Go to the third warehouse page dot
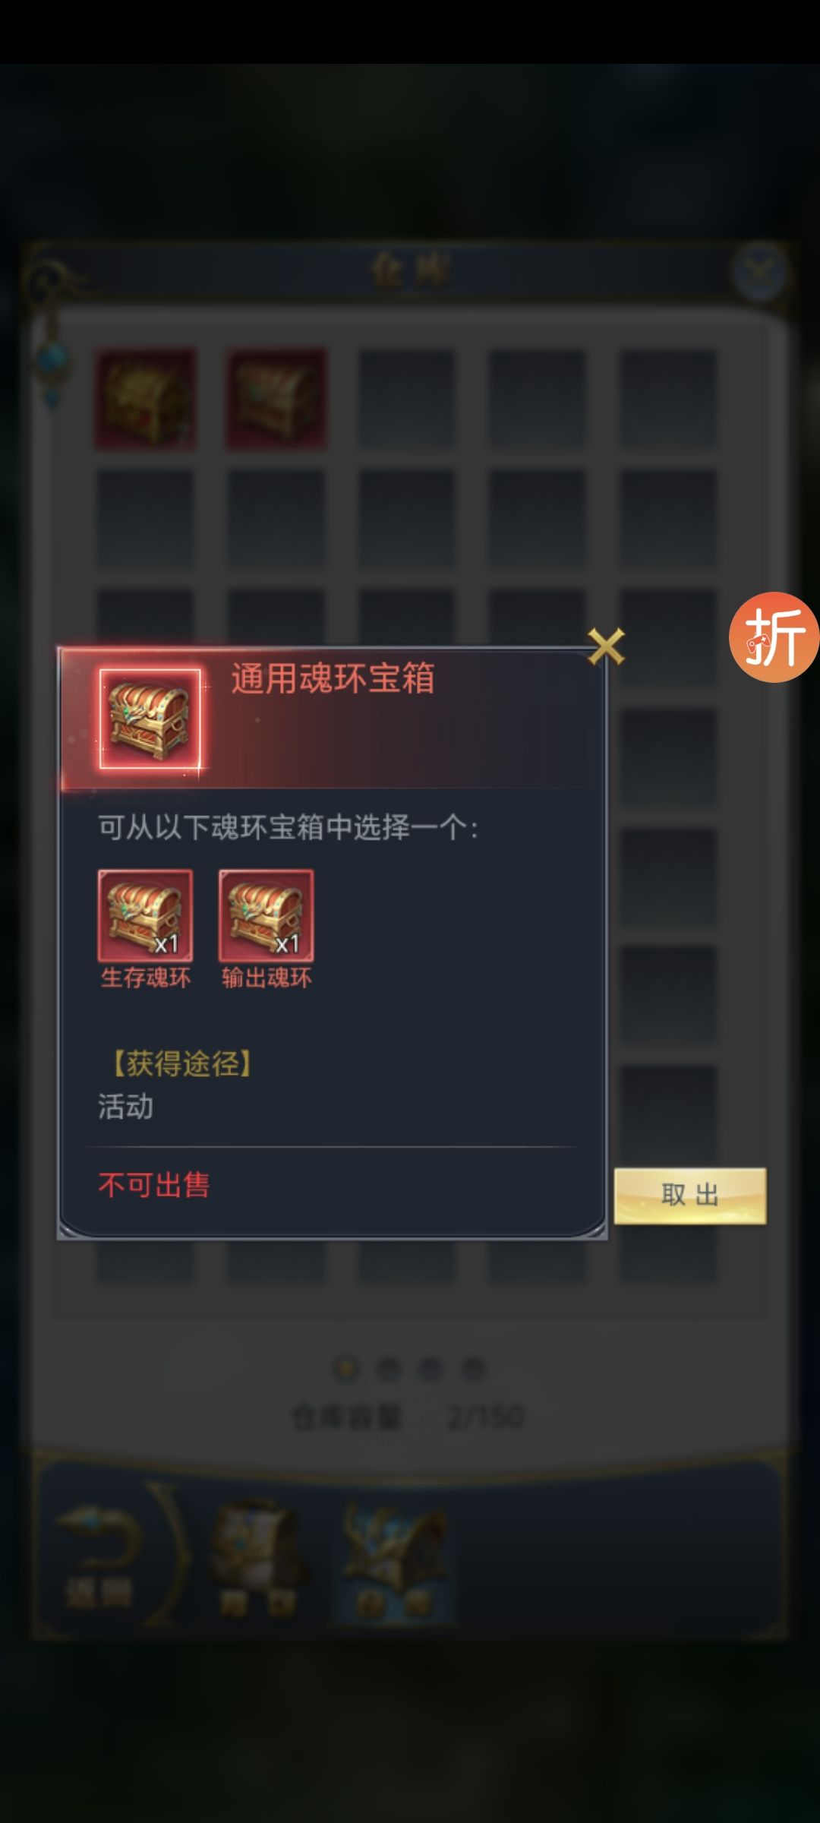This screenshot has width=820, height=1823. point(430,1370)
